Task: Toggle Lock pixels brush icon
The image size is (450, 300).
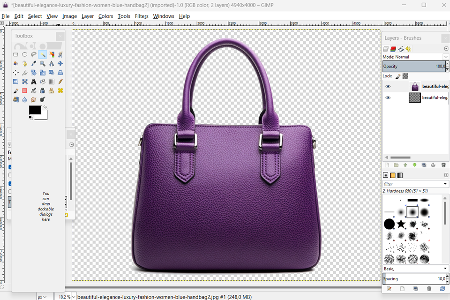Action: [398, 76]
